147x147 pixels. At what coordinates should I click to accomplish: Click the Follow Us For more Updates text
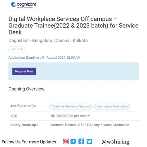coord(29,142)
